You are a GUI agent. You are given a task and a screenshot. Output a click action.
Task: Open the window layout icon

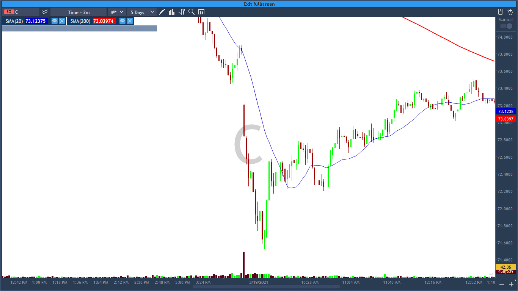coord(500,12)
